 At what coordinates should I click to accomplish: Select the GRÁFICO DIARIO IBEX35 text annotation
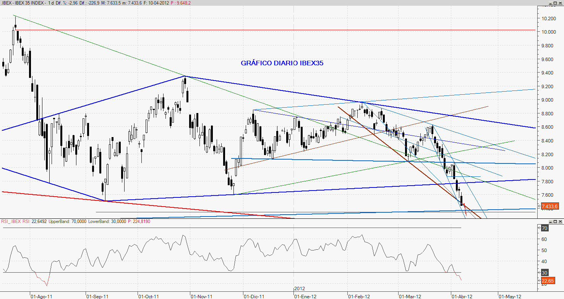click(282, 63)
